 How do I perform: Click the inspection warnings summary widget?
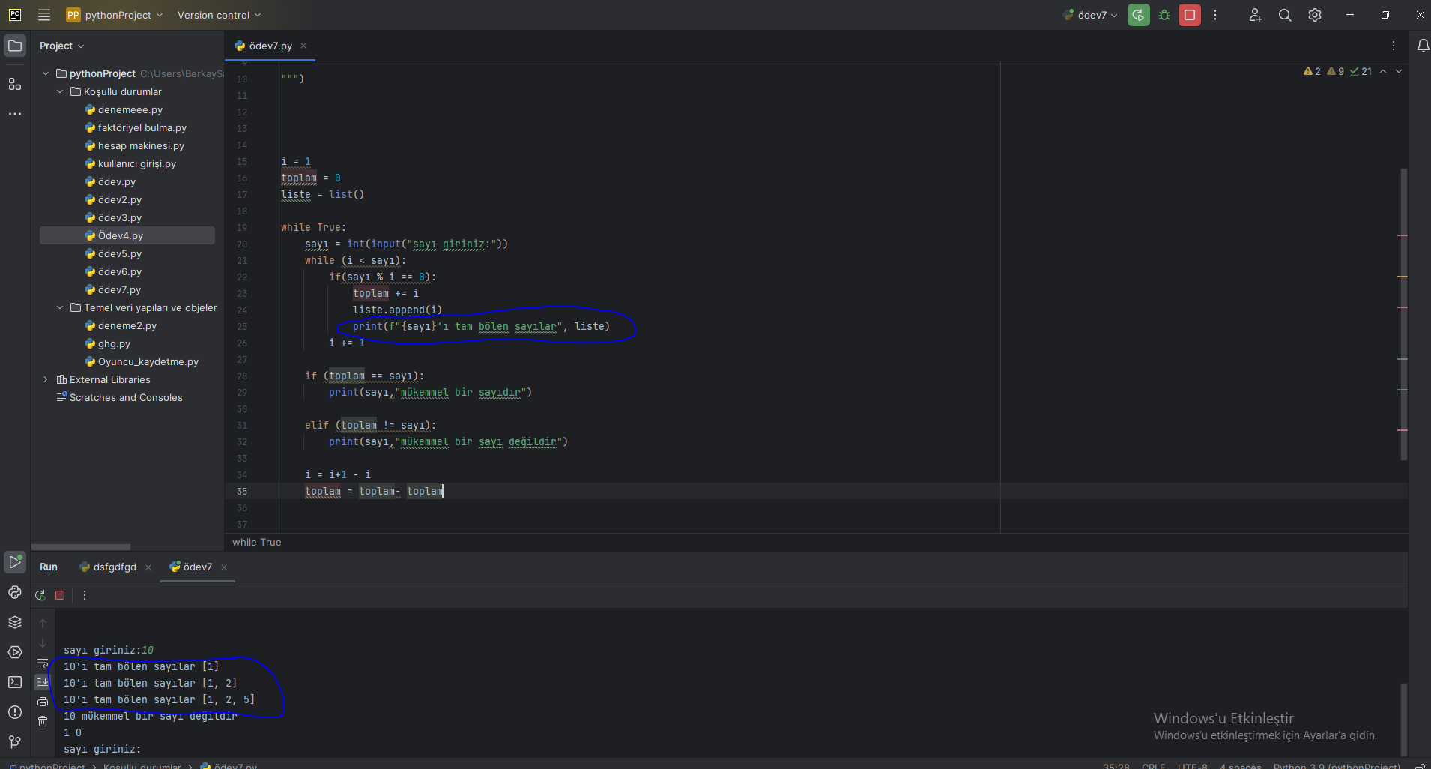(x=1338, y=71)
